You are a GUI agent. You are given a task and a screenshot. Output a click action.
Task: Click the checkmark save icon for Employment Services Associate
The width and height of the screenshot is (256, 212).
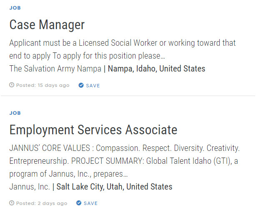[79, 203]
